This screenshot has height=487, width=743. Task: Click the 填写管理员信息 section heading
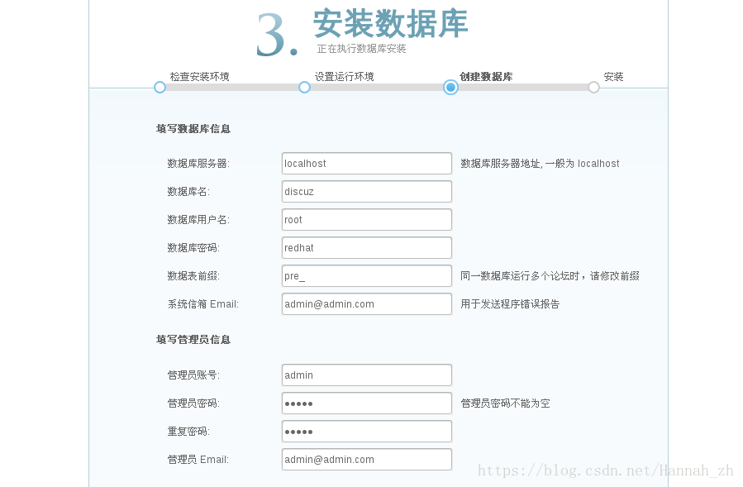(x=193, y=340)
